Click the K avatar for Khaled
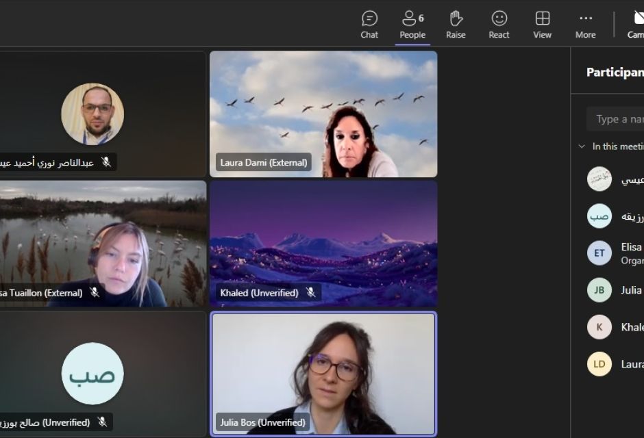644x438 pixels. tap(599, 327)
